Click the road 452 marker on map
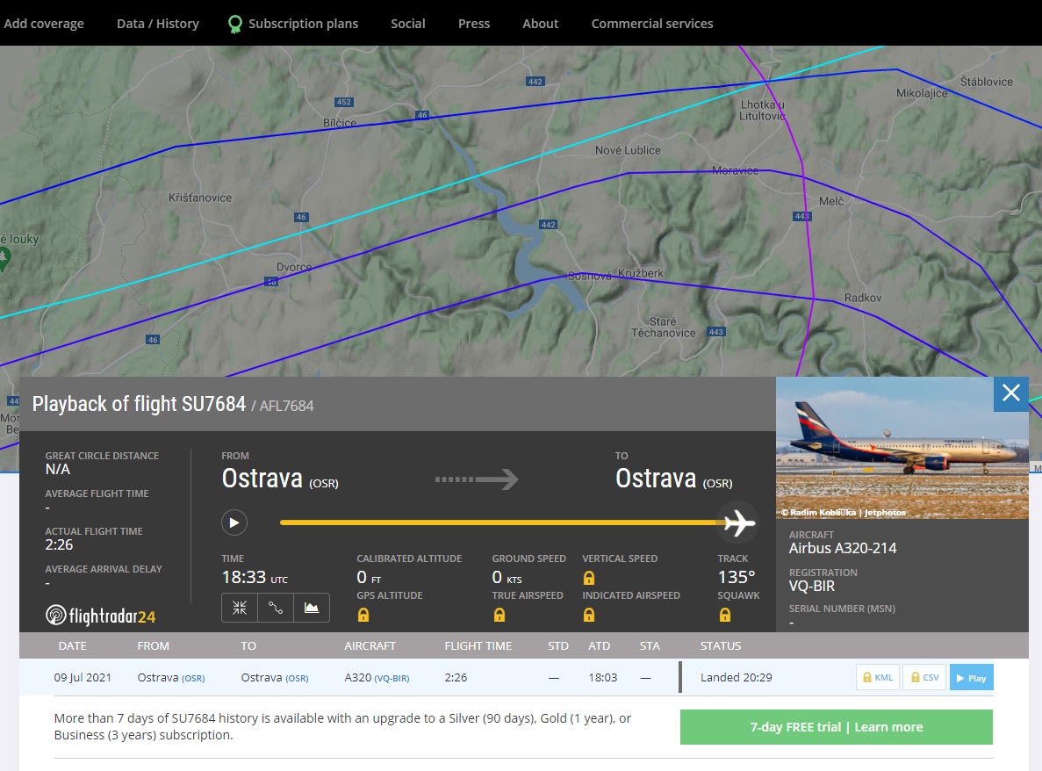Viewport: 1042px width, 771px height. point(343,103)
